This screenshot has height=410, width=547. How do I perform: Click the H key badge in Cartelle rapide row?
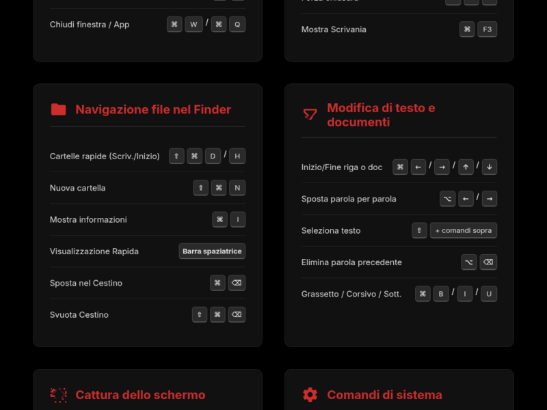pos(237,156)
